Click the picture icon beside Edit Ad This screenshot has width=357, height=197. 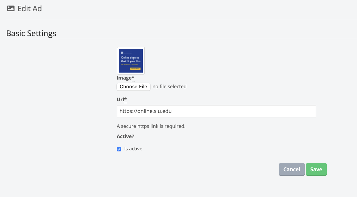10,9
